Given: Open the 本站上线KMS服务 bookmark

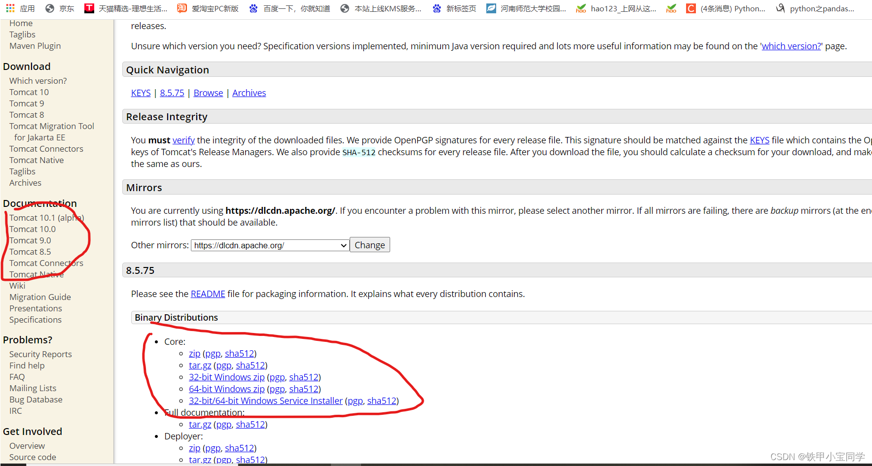Looking at the screenshot, I should [x=381, y=8].
